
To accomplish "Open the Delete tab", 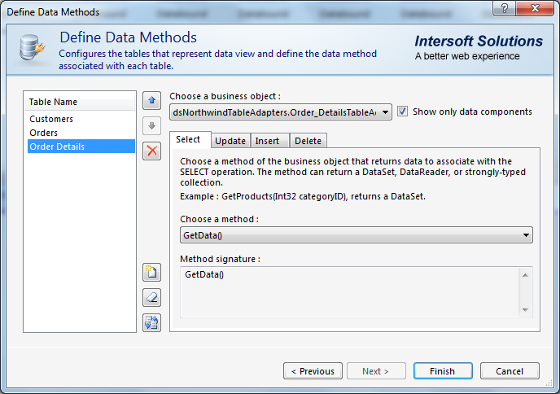I will pos(308,141).
